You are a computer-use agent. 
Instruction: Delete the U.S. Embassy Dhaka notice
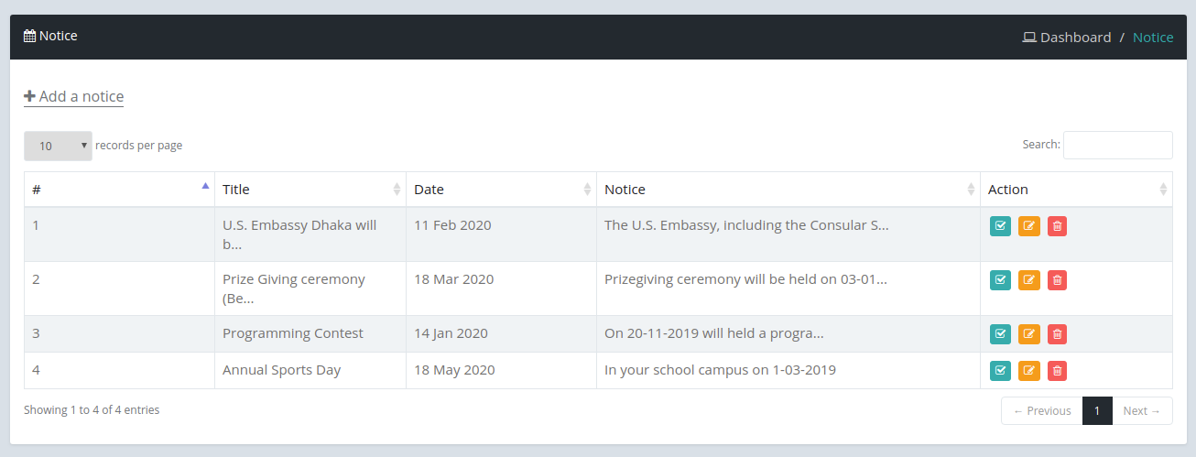coord(1057,226)
